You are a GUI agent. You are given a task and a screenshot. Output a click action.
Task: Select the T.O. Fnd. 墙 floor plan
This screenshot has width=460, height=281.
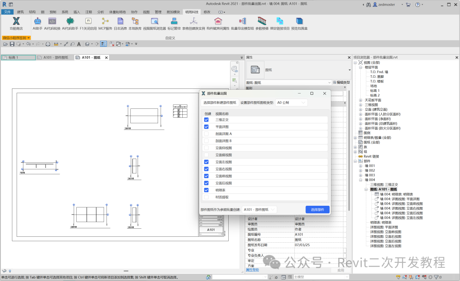(379, 72)
